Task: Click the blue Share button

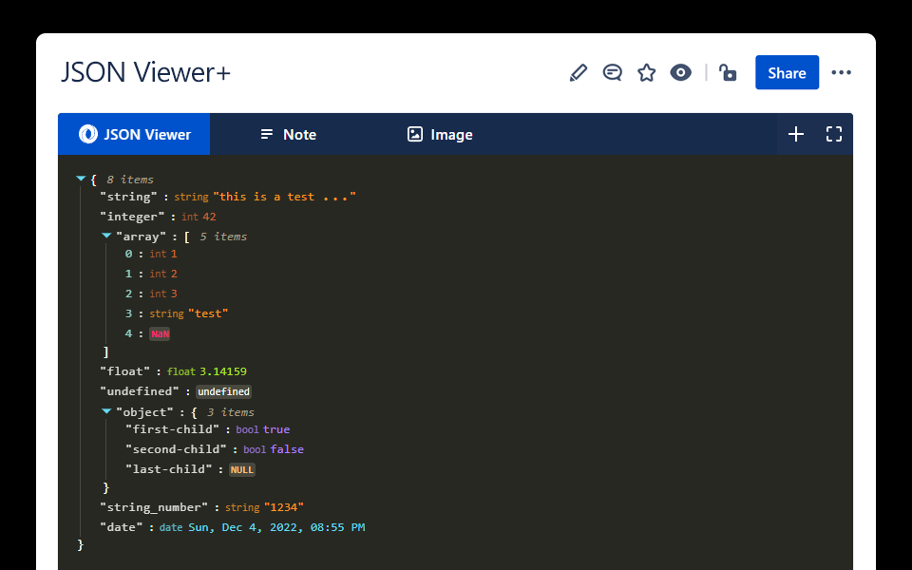Action: point(787,73)
